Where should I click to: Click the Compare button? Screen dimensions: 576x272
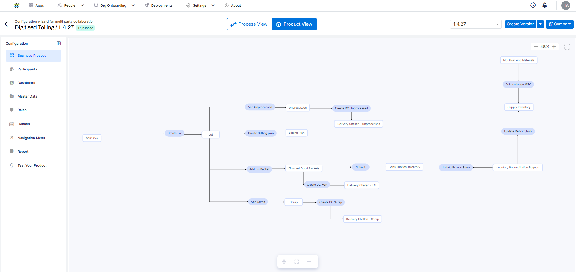click(560, 24)
